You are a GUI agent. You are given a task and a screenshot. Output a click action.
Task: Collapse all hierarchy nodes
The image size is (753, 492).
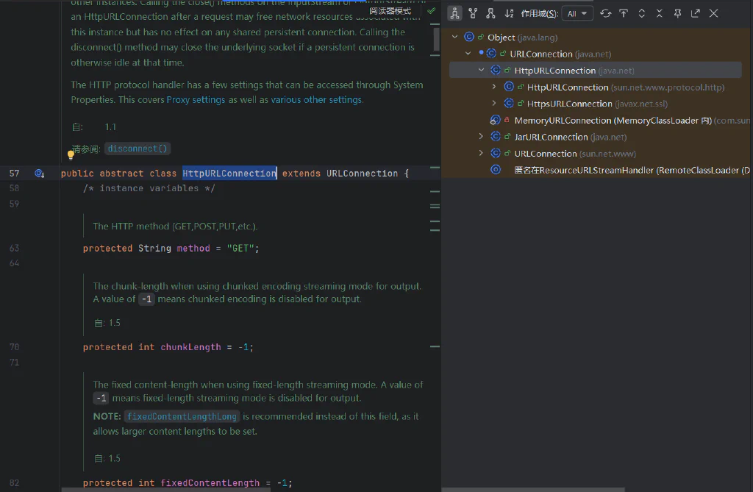pyautogui.click(x=660, y=13)
